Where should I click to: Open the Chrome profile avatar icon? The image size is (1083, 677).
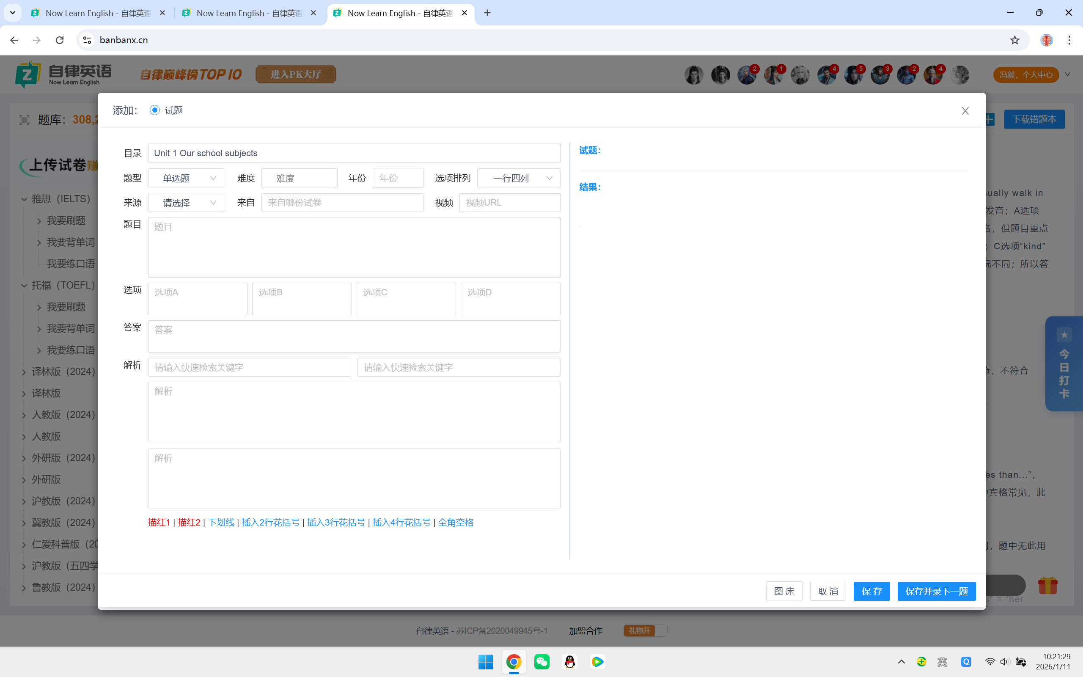(1046, 40)
